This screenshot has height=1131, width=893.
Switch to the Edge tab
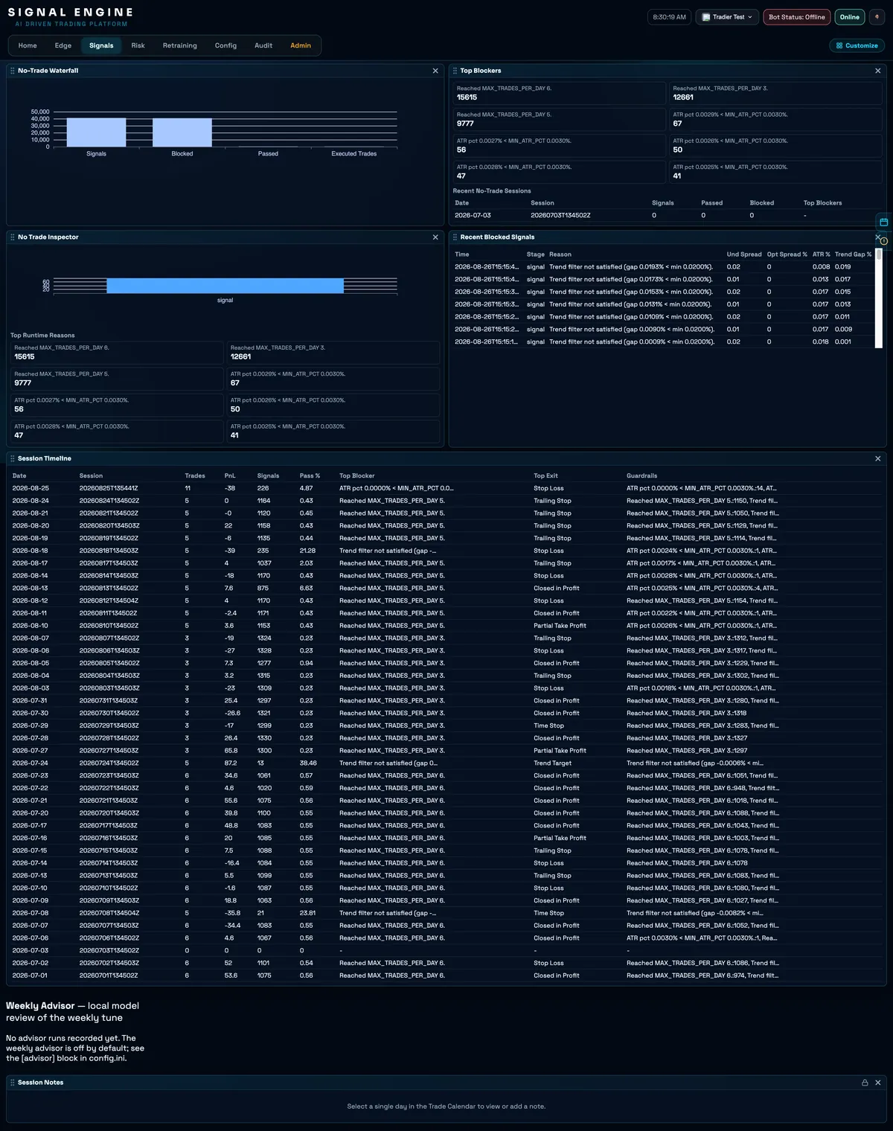click(x=63, y=45)
